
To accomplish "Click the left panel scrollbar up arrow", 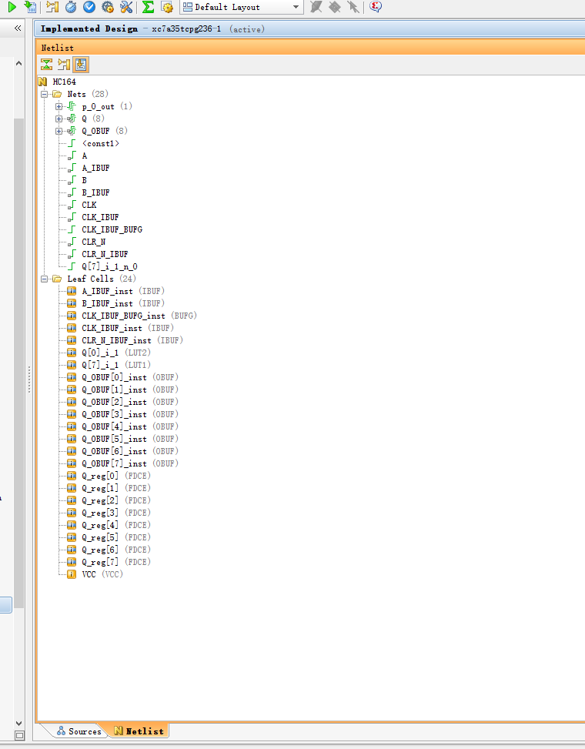I will 18,63.
